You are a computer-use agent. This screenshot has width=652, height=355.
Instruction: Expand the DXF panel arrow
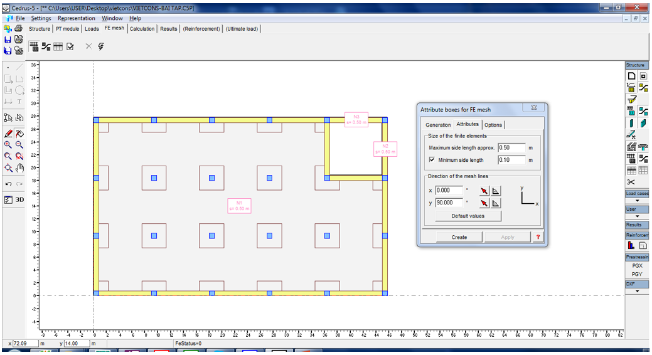click(637, 291)
